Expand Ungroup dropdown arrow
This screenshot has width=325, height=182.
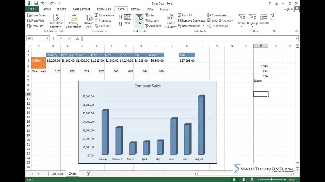pyautogui.click(x=252, y=27)
